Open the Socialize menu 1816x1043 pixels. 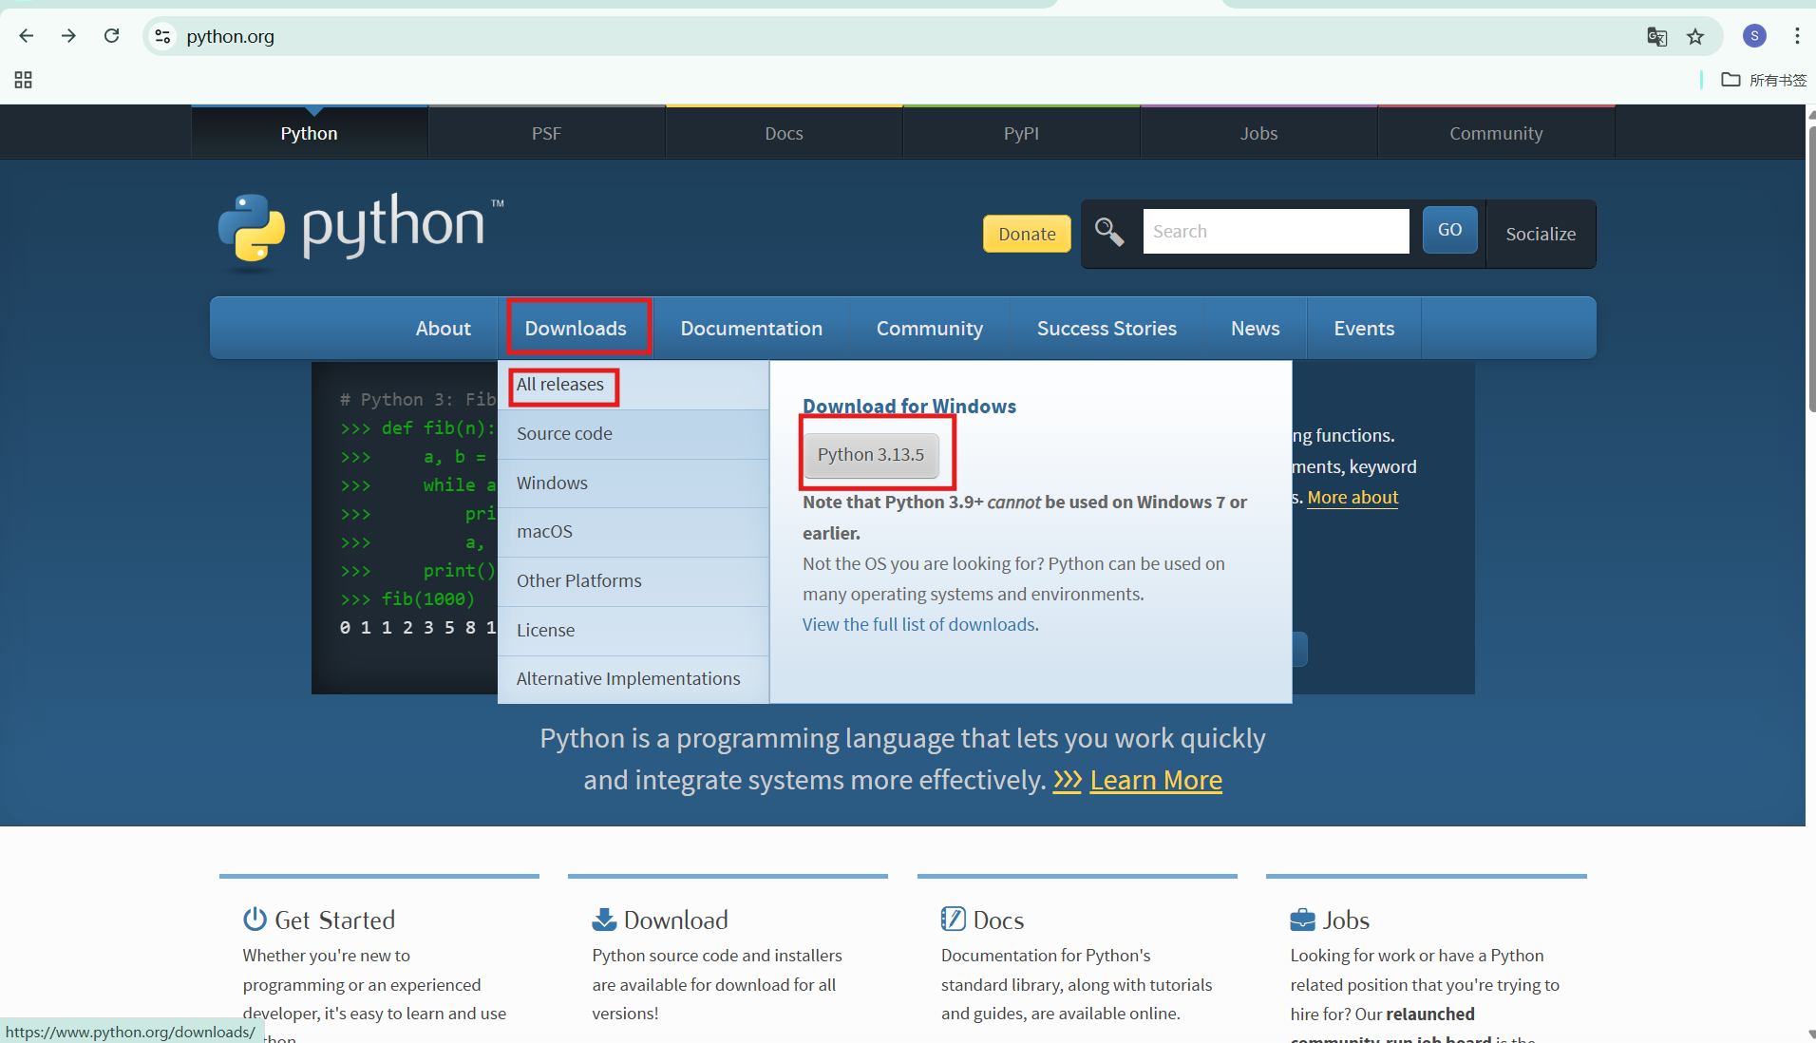click(x=1541, y=234)
